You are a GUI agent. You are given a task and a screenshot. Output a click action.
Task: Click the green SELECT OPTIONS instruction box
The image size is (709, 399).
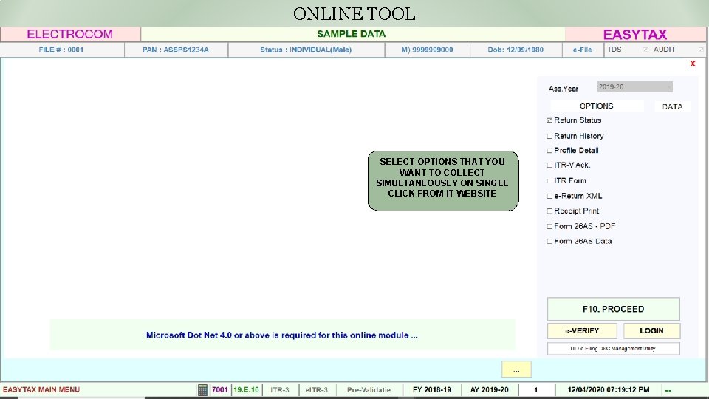(443, 181)
